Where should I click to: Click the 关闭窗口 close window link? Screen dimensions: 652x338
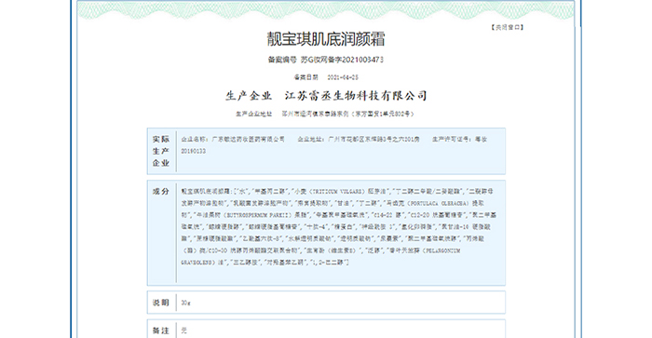tap(507, 27)
